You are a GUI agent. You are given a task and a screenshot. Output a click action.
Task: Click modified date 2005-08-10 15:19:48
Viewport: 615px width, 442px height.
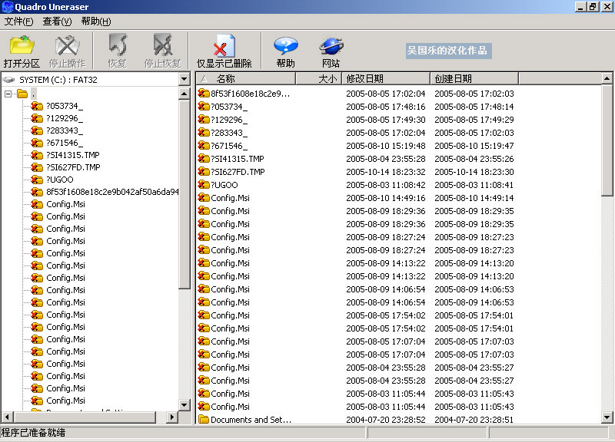point(386,146)
